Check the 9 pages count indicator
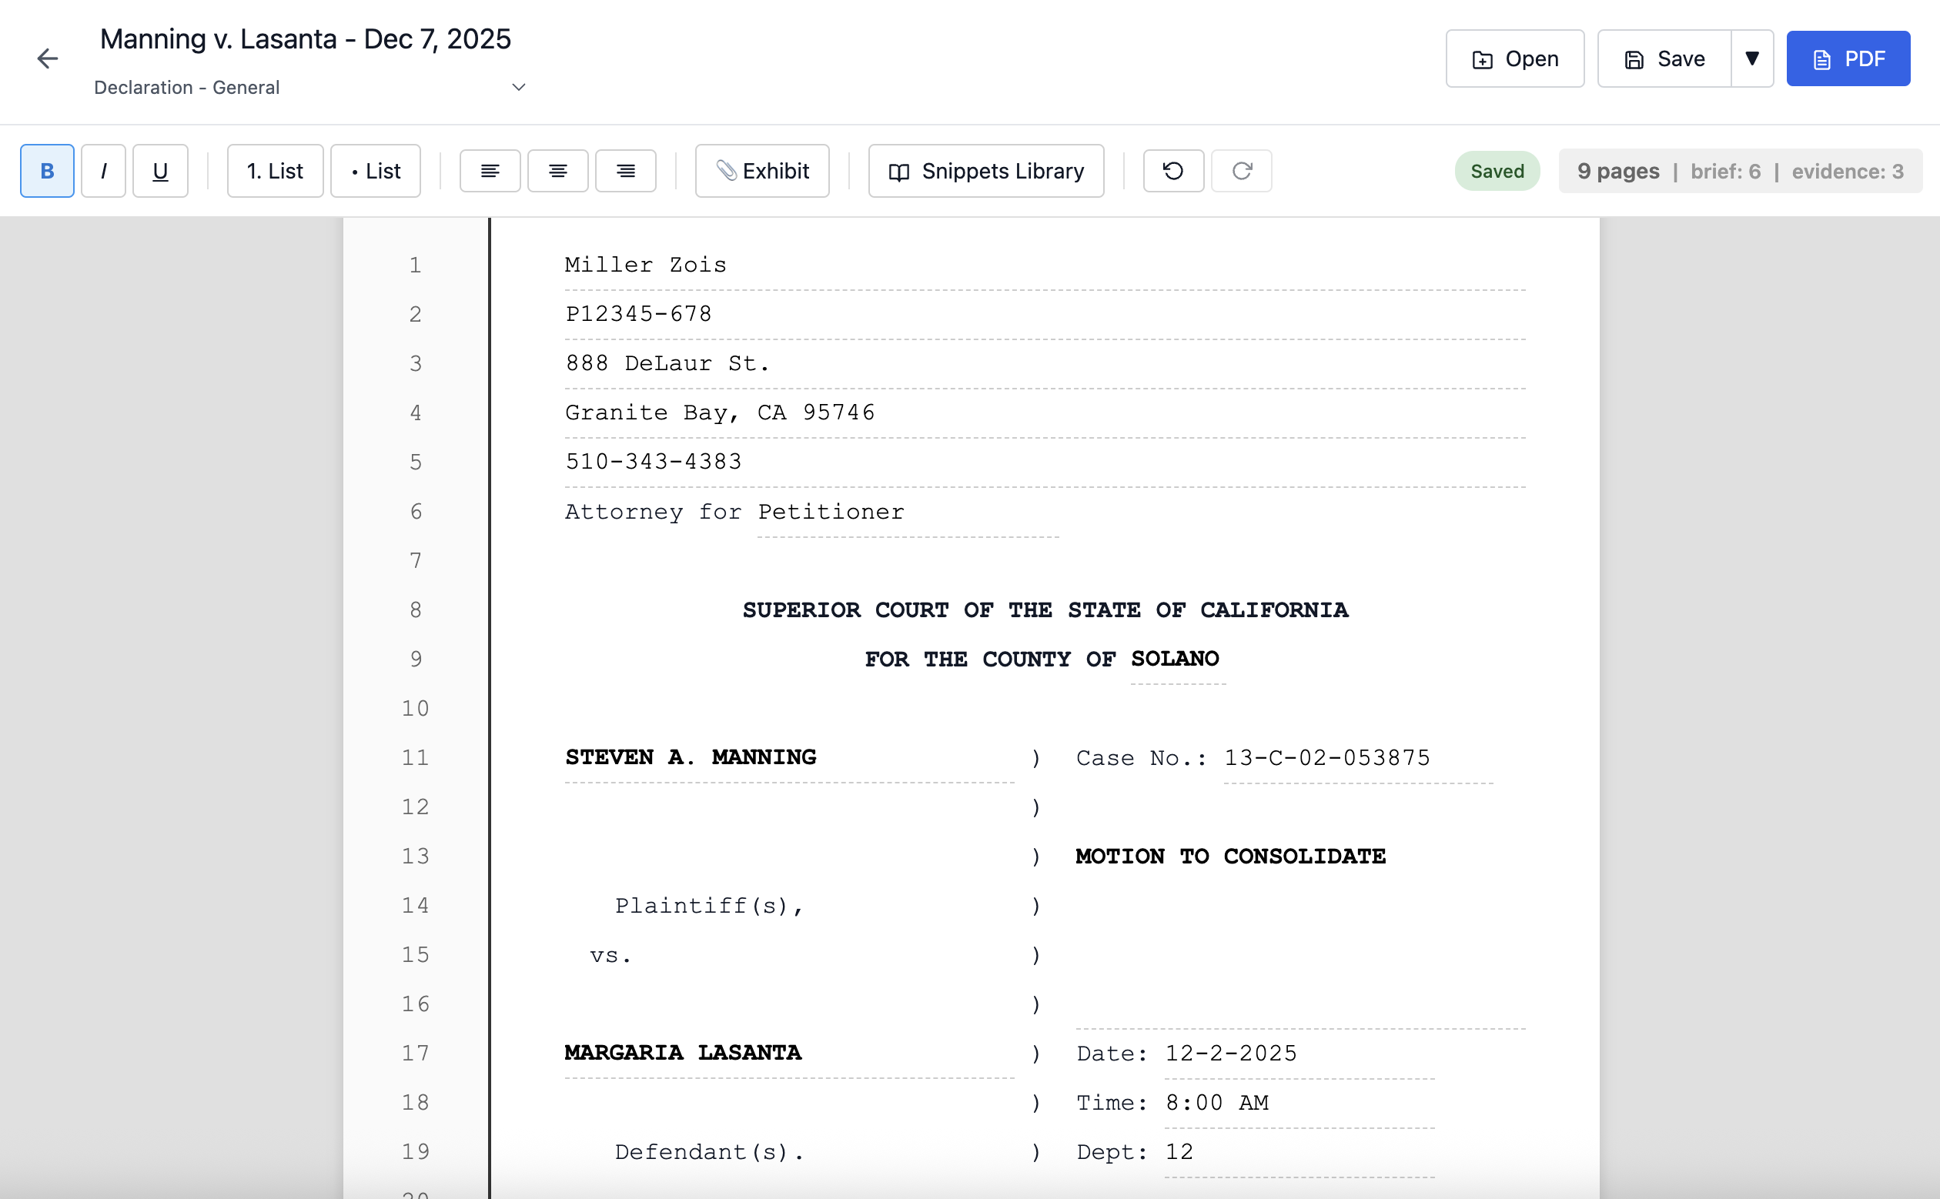The width and height of the screenshot is (1940, 1199). 1617,171
